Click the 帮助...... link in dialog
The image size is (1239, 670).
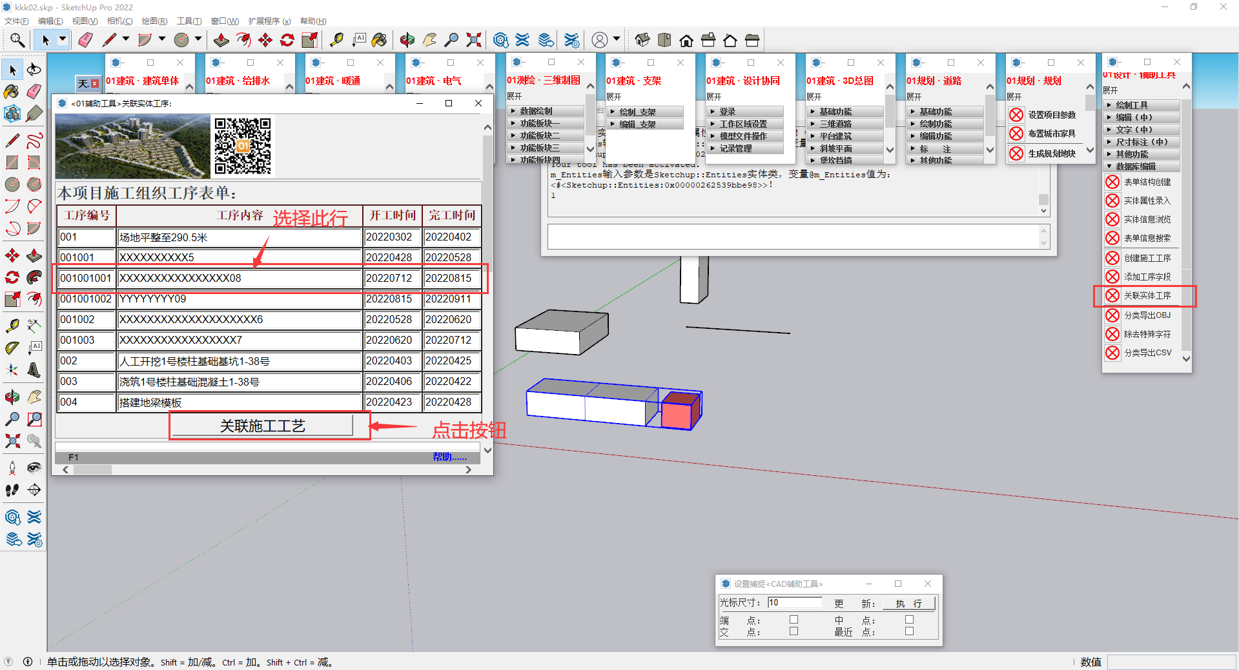449,457
